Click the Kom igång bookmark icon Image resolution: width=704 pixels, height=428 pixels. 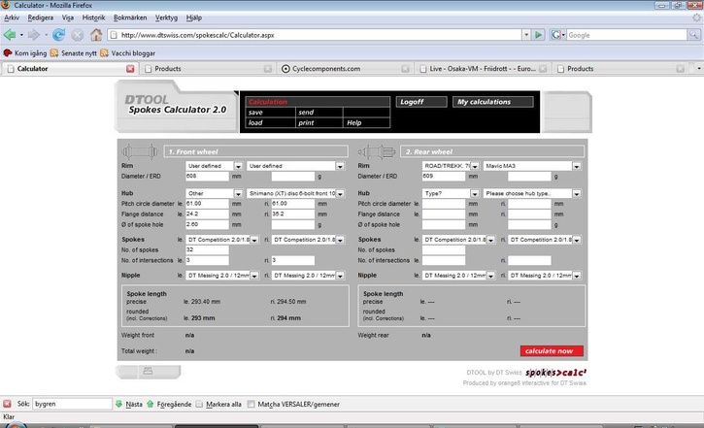click(8, 53)
